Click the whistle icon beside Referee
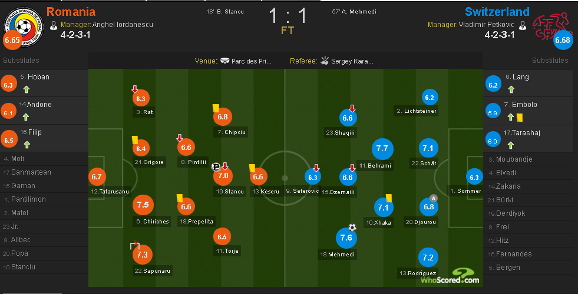This screenshot has height=294, width=578. coord(325,61)
